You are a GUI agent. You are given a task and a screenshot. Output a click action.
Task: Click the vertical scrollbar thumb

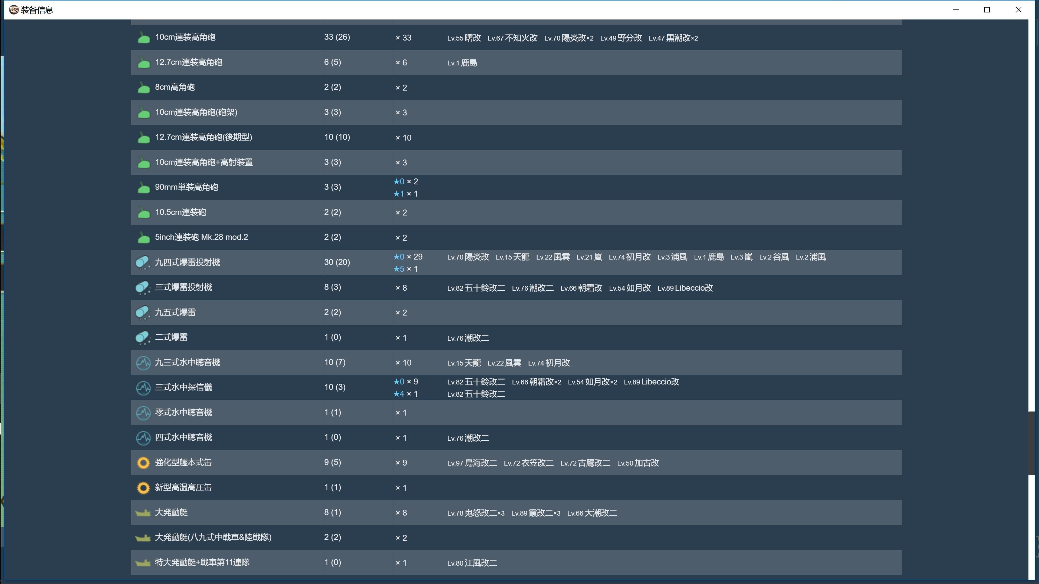click(1031, 443)
